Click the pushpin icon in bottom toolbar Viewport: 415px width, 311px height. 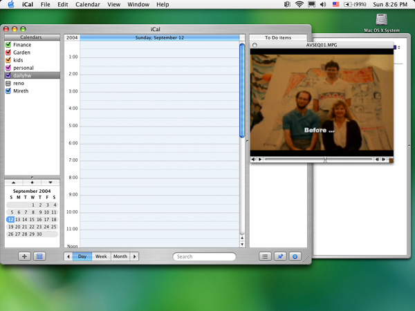tap(280, 256)
